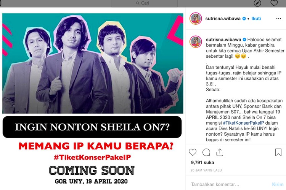Click the header profile avatar

(x=196, y=18)
